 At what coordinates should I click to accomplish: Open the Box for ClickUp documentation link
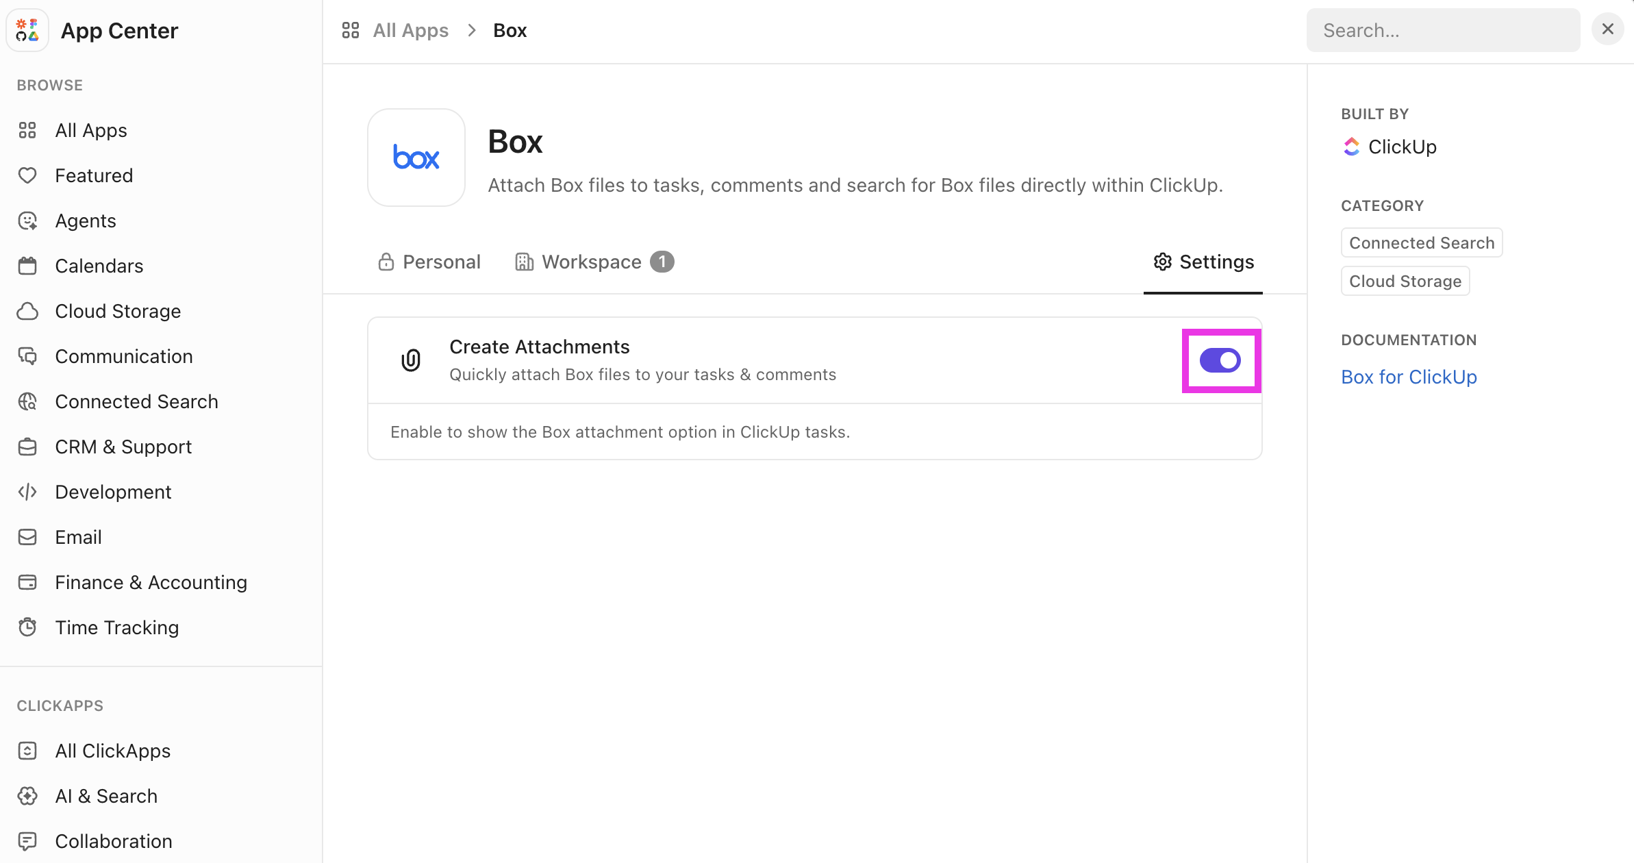[1408, 376]
